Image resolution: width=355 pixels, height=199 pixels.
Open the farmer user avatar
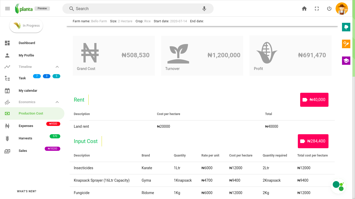coord(342,9)
